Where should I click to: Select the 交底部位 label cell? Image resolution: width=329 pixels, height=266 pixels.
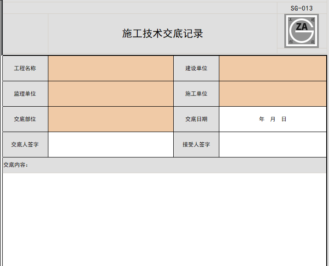pos(25,119)
